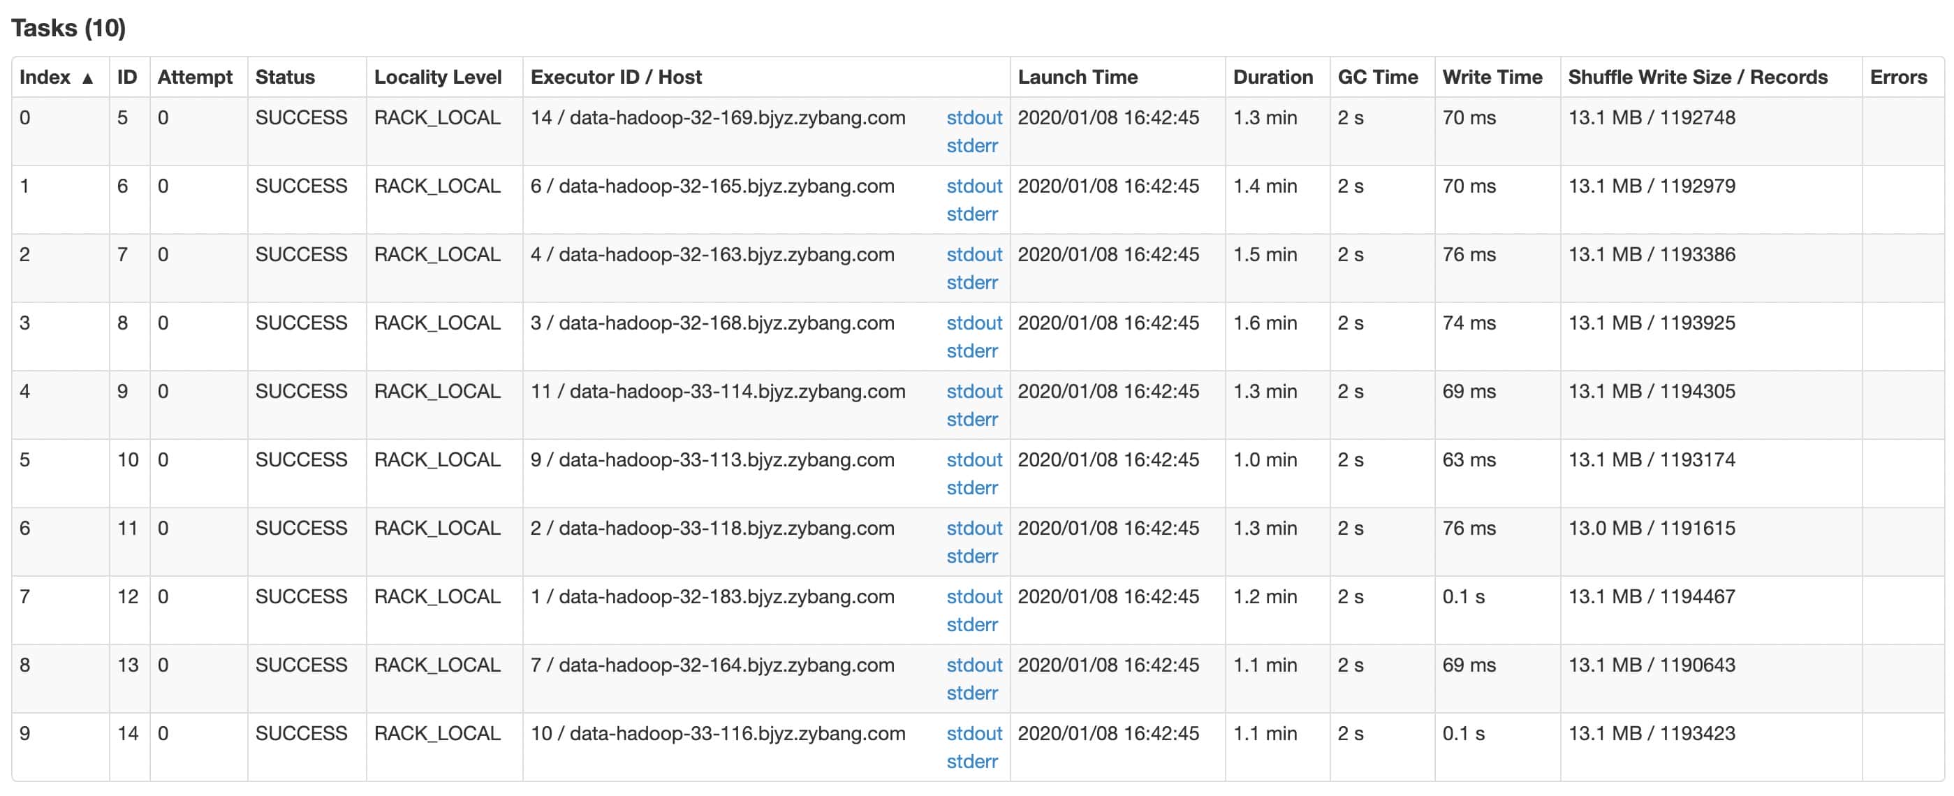The image size is (1954, 796).
Task: Click the Tasks (10) heading
Action: pyautogui.click(x=68, y=29)
